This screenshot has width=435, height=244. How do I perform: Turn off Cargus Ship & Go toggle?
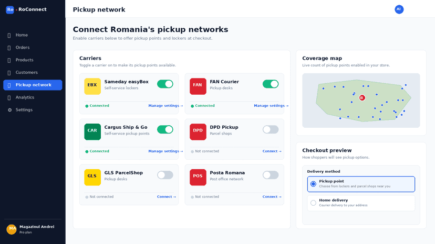pos(165,129)
